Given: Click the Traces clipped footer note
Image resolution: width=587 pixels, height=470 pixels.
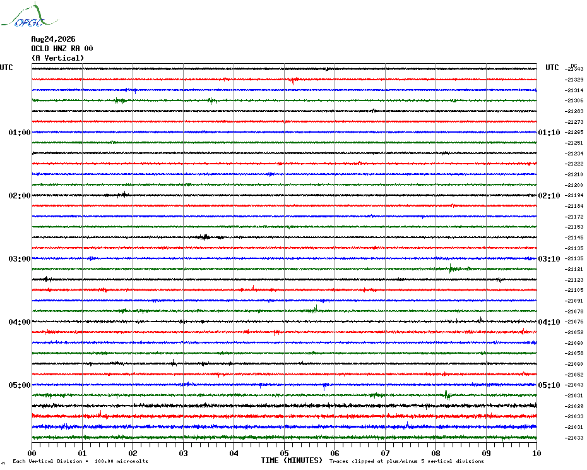Looking at the screenshot, I should [406, 461].
